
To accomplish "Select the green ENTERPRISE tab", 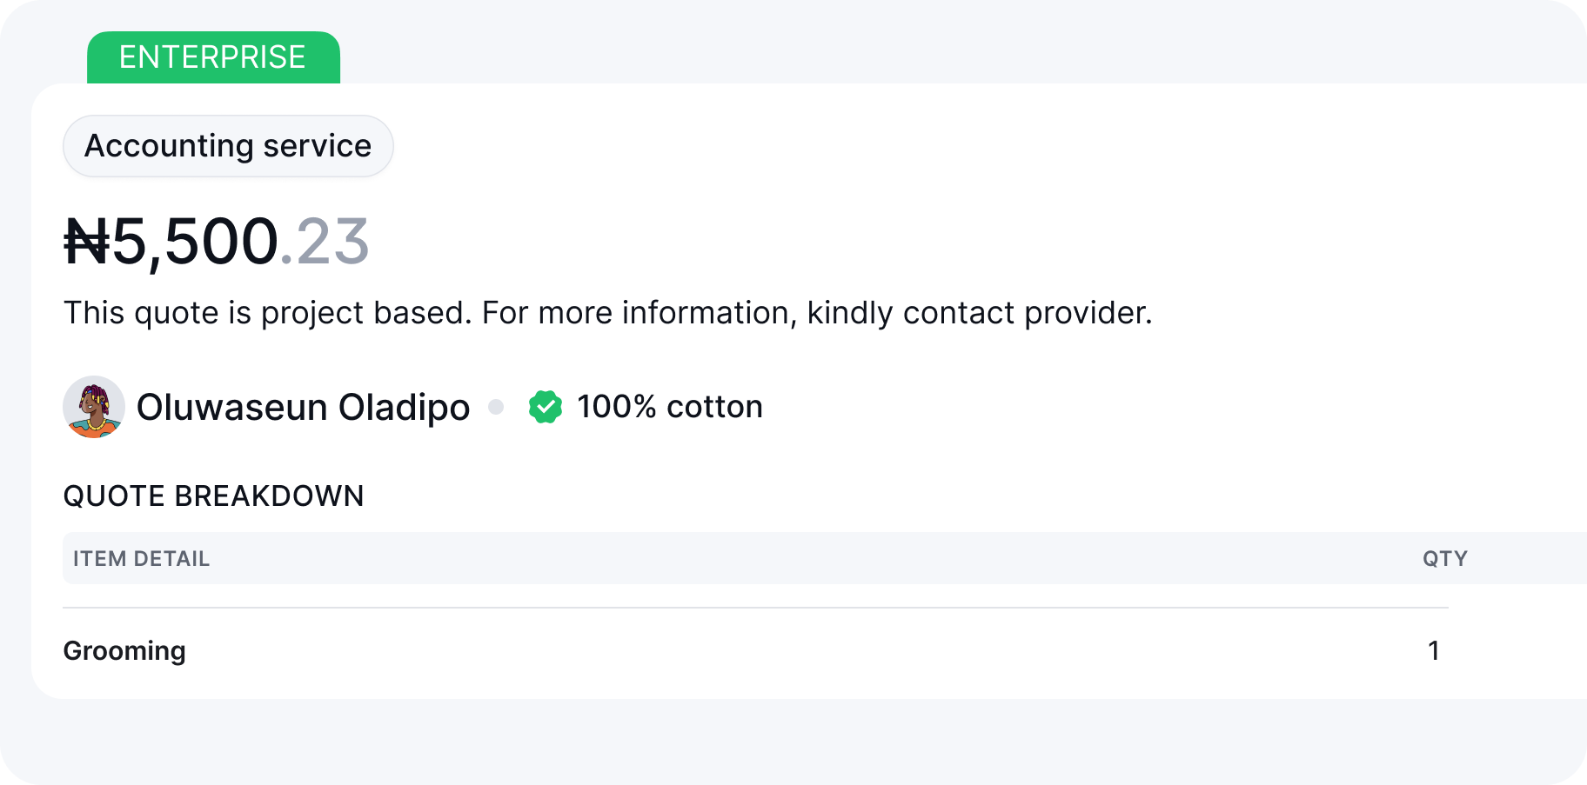I will (213, 57).
